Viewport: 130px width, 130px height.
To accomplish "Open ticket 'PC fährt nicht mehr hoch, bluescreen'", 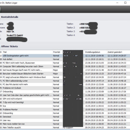I will click(65, 63).
